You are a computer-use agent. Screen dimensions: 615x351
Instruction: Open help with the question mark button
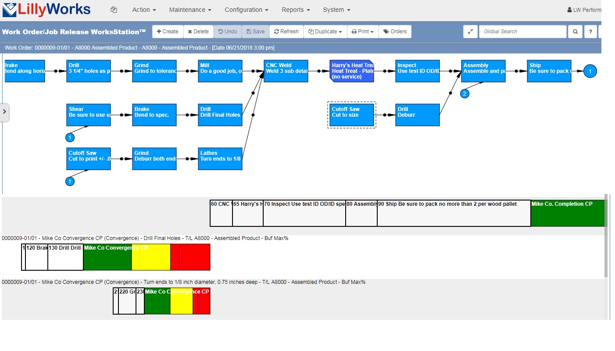pos(591,32)
